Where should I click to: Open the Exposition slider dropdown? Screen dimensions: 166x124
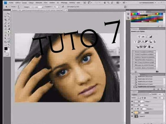(x=59, y=7)
